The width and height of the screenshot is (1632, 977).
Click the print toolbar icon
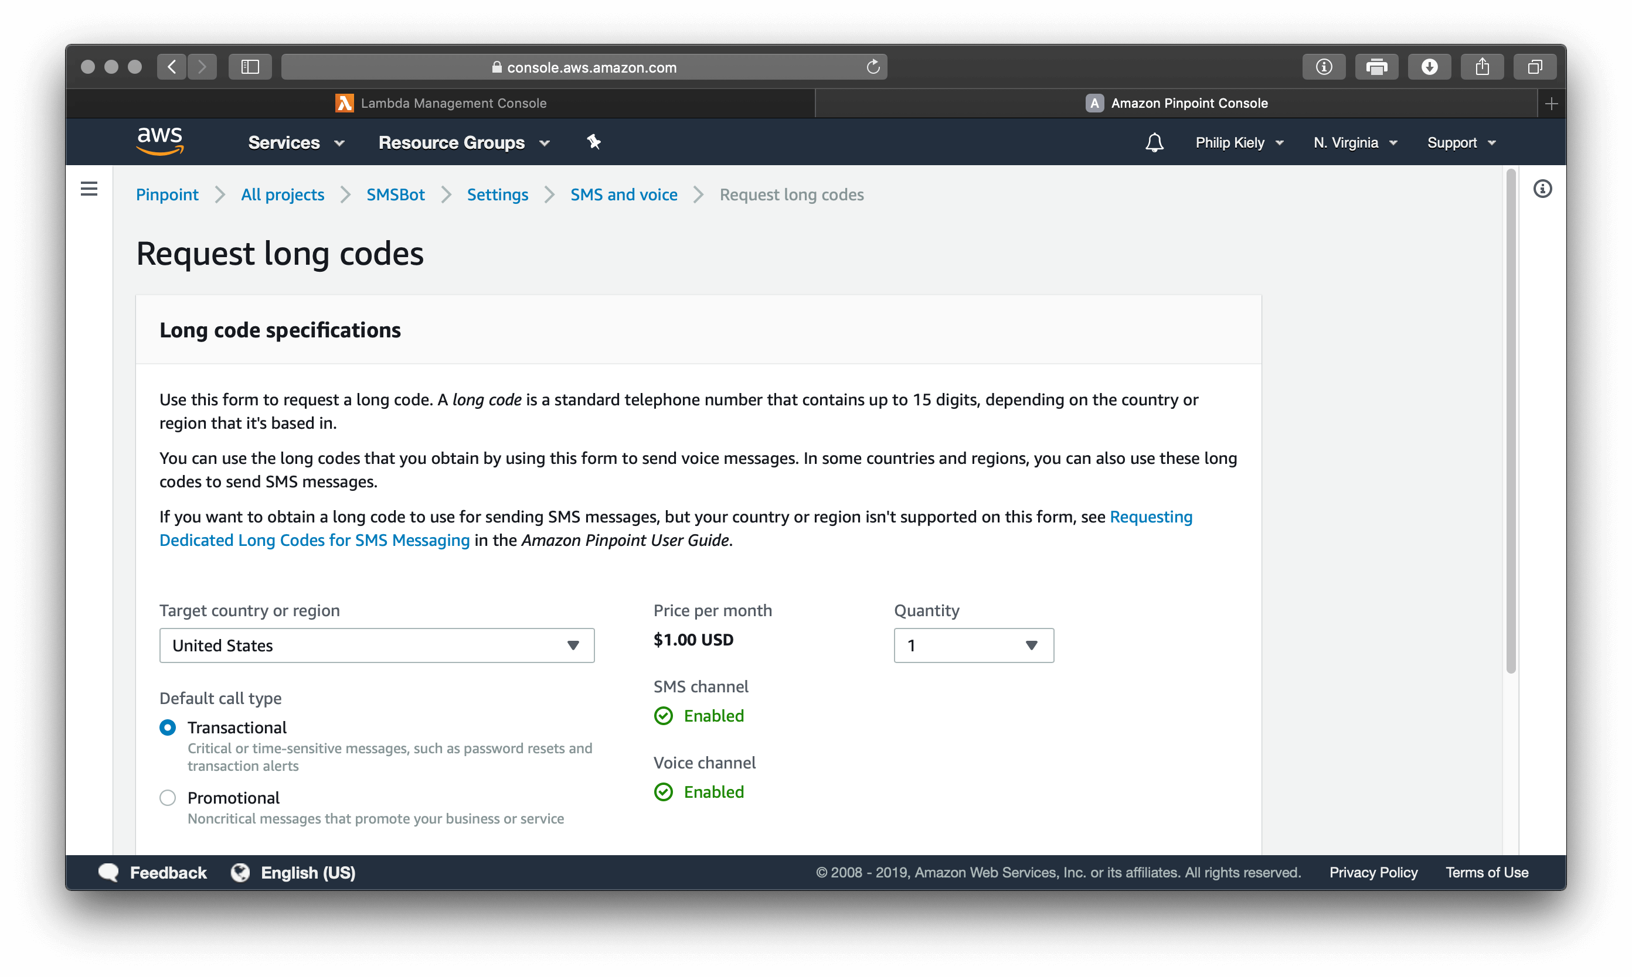click(x=1376, y=67)
